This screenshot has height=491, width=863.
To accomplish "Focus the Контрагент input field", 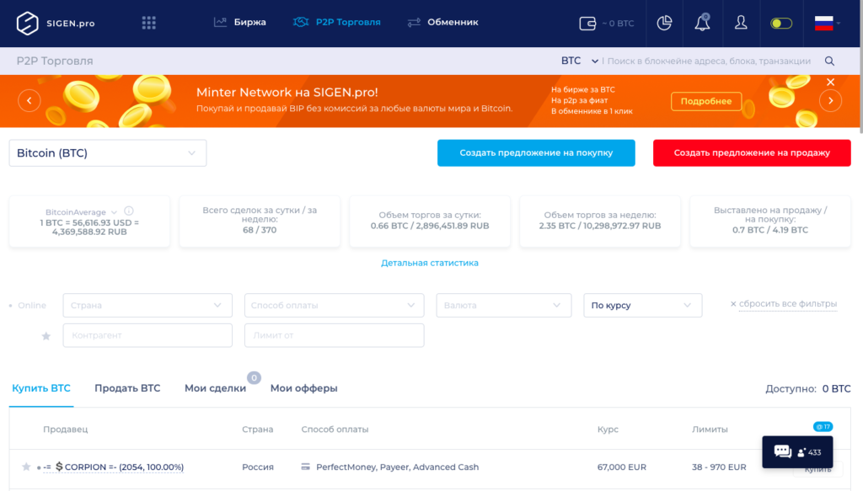I will [147, 335].
